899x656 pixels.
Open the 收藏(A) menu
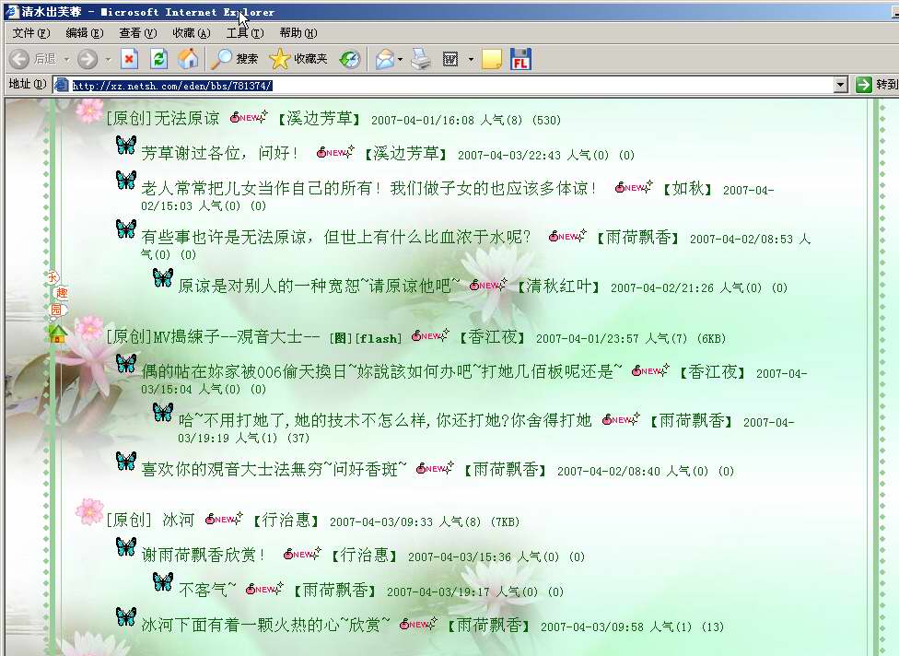pos(192,32)
